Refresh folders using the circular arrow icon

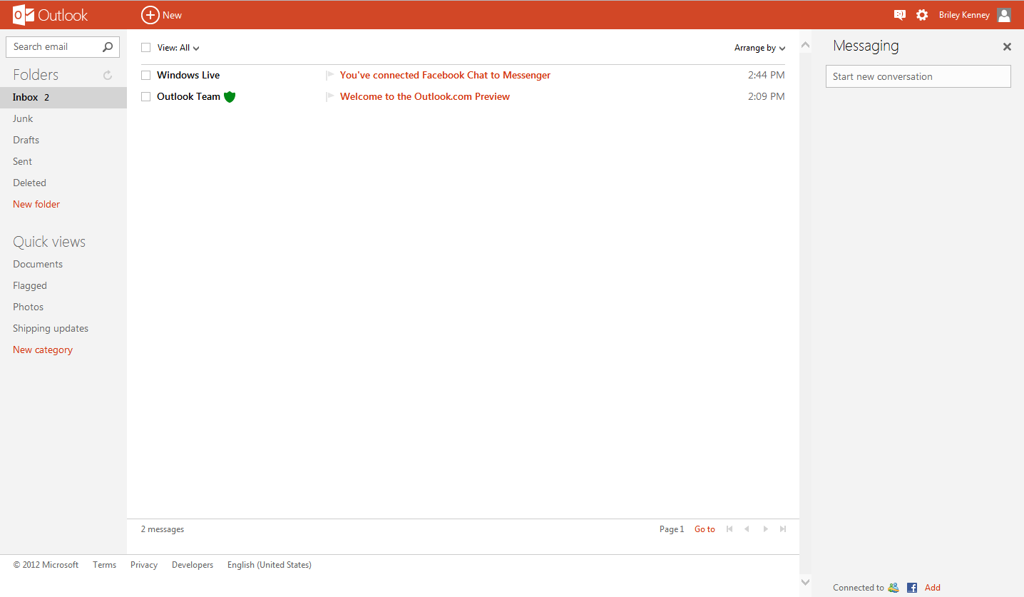(x=108, y=75)
